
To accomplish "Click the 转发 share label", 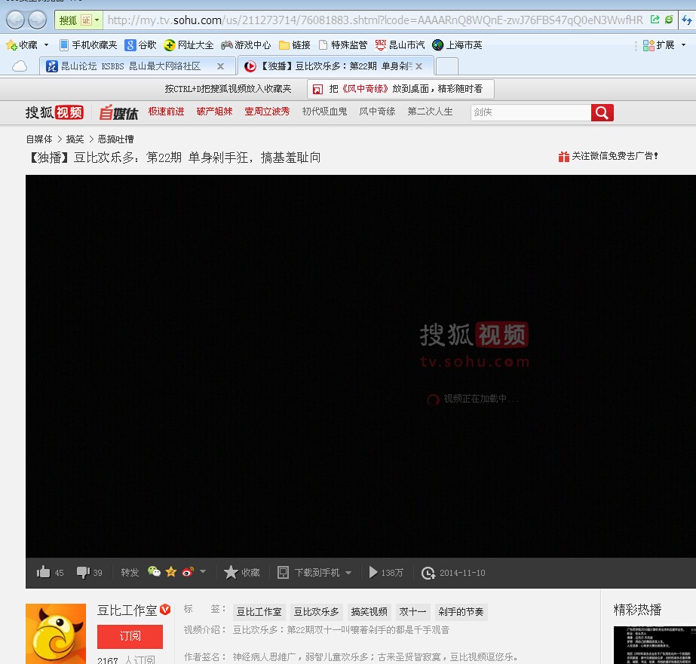I will point(130,572).
